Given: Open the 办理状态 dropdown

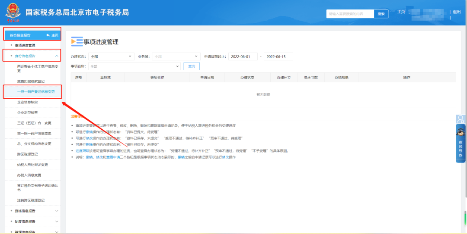Looking at the screenshot, I should click(x=111, y=56).
